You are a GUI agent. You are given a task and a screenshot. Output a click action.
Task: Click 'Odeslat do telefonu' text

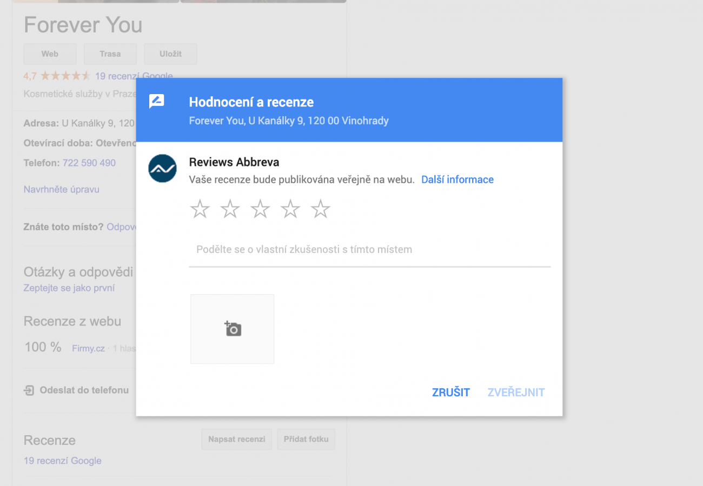[84, 390]
